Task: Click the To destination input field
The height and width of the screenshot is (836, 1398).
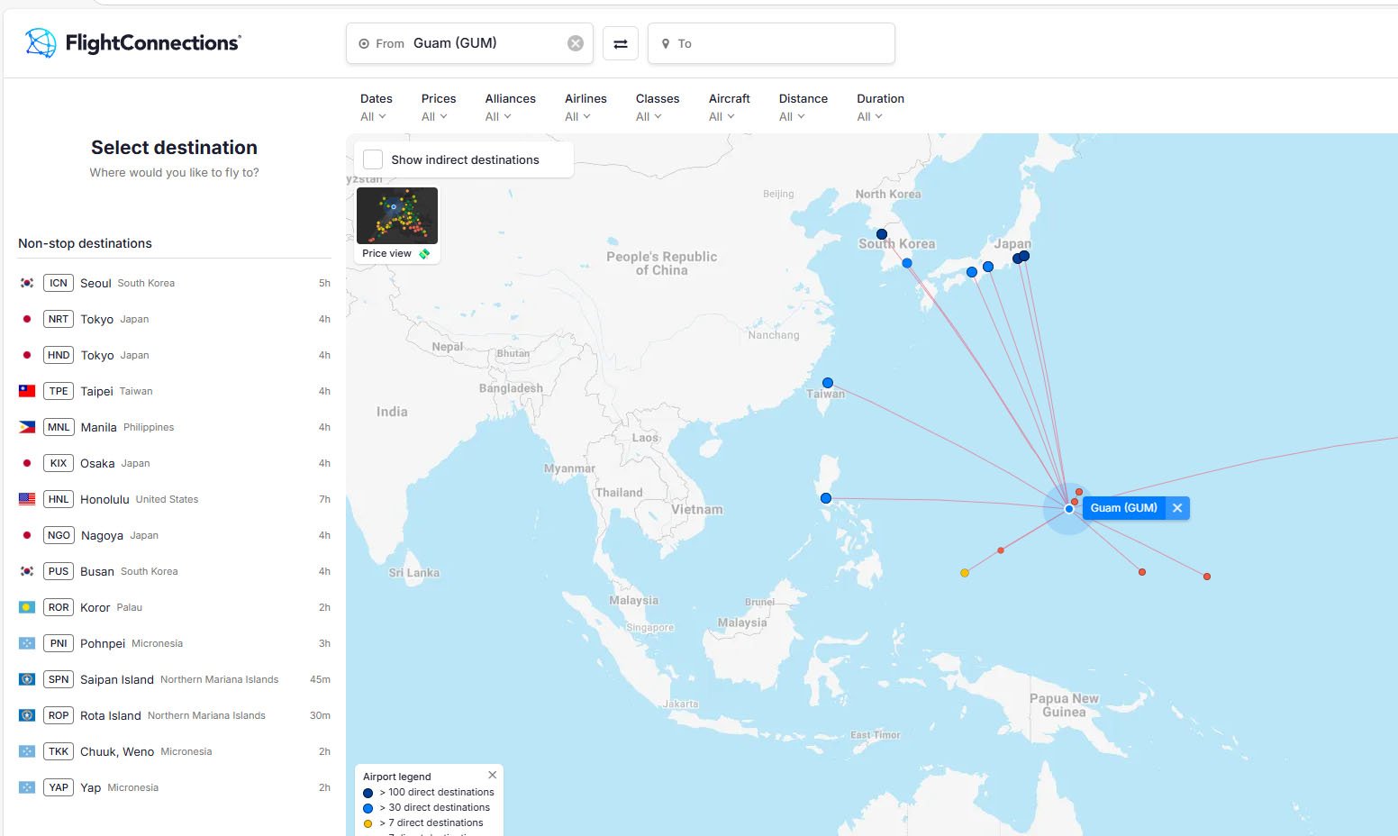Action: click(x=771, y=43)
